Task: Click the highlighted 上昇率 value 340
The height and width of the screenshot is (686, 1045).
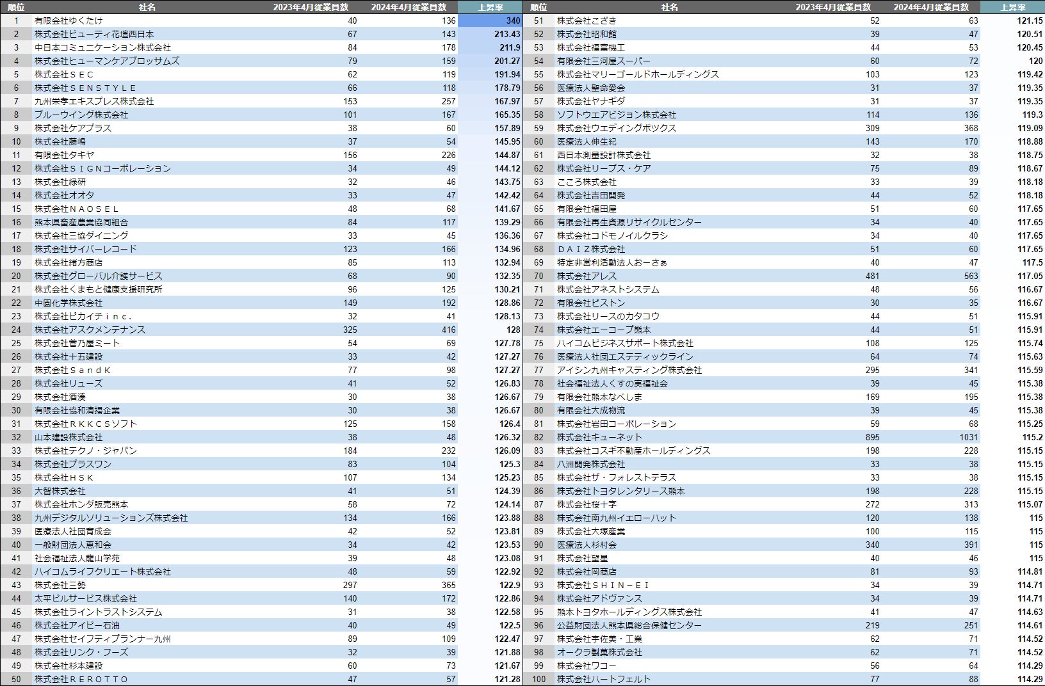Action: tap(513, 20)
